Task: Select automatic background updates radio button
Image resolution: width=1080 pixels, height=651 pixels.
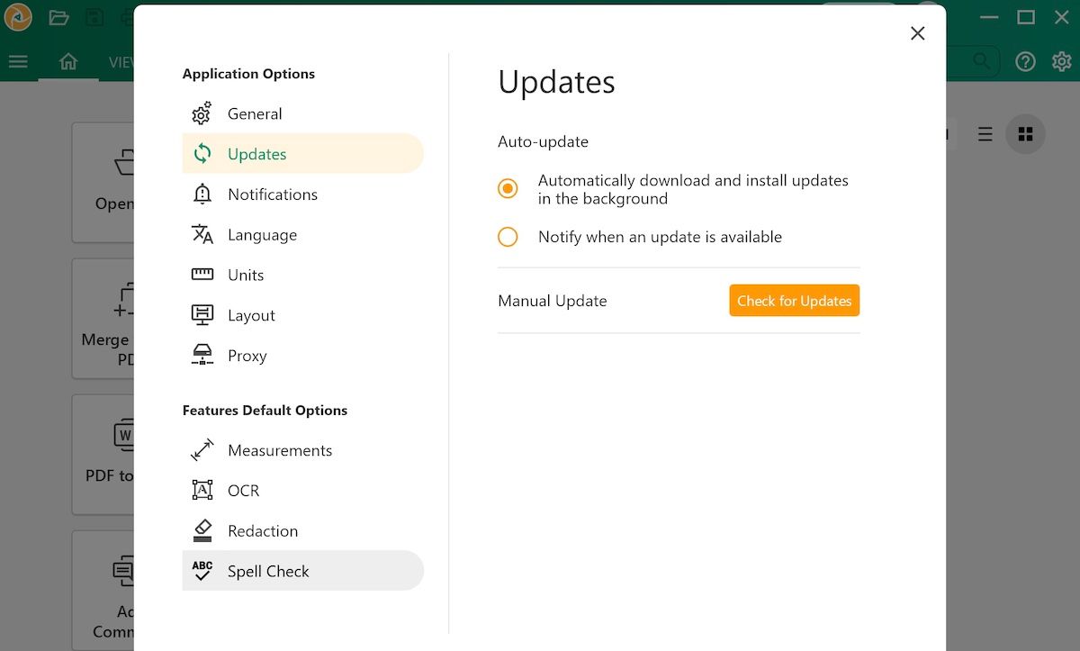Action: pyautogui.click(x=508, y=189)
